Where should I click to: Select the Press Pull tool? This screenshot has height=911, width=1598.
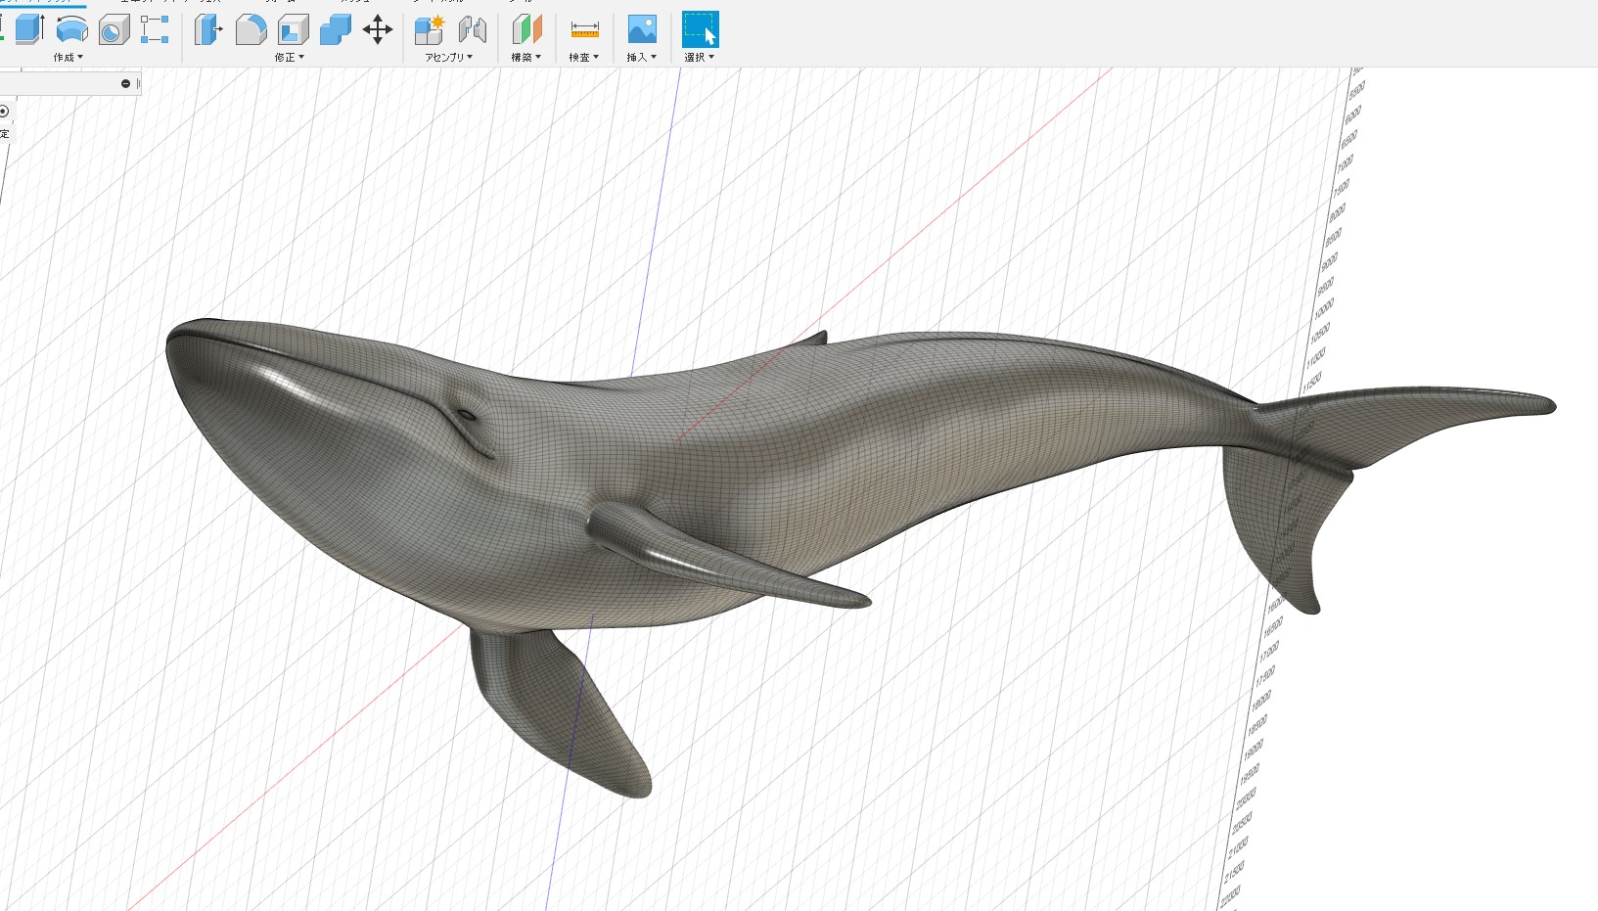pos(208,29)
